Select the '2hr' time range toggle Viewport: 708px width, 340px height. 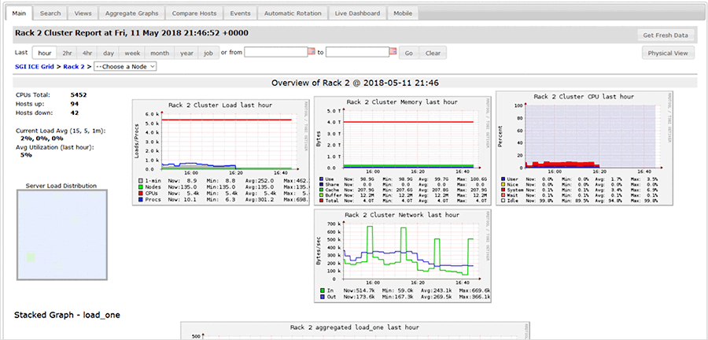(x=68, y=53)
